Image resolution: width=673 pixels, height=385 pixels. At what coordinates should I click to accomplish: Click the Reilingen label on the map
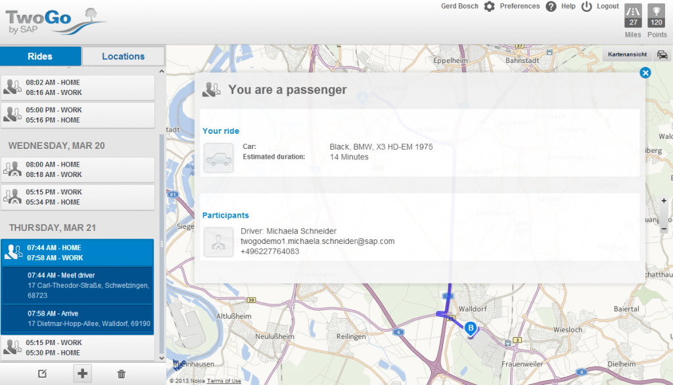(351, 336)
